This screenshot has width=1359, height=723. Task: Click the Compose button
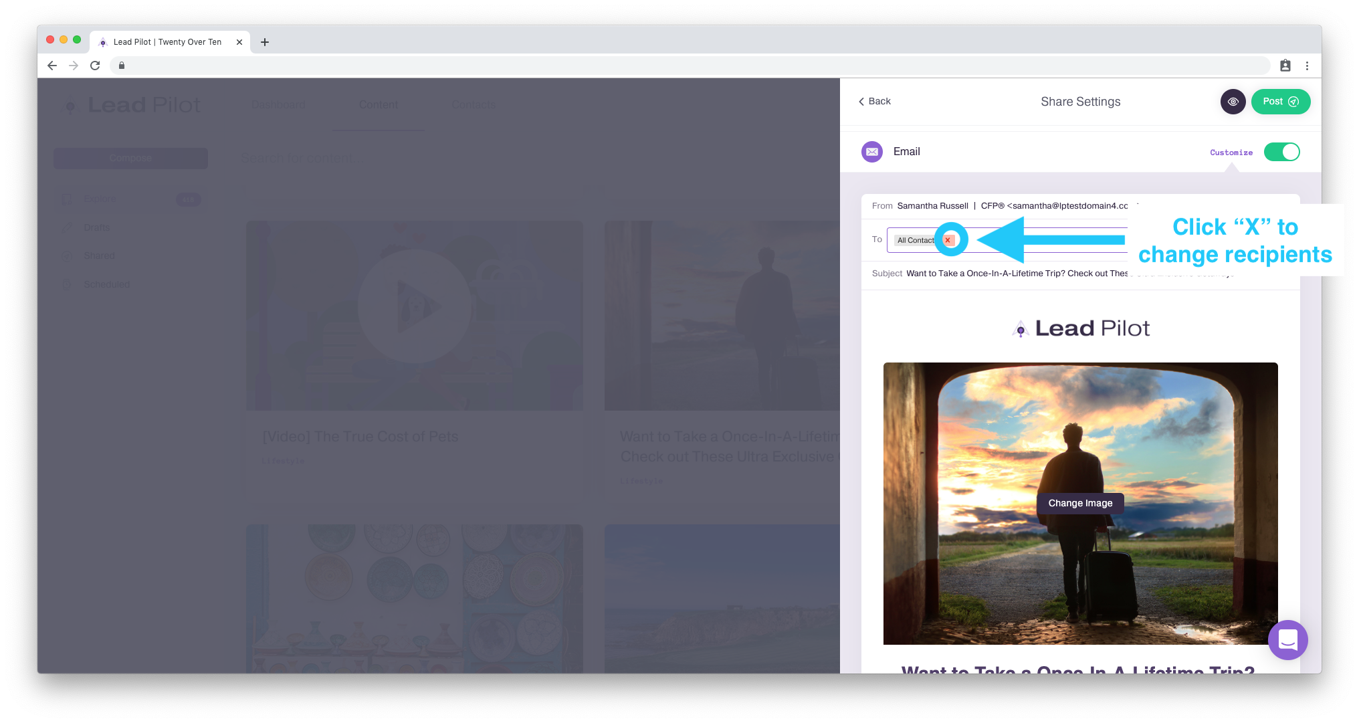coord(131,159)
